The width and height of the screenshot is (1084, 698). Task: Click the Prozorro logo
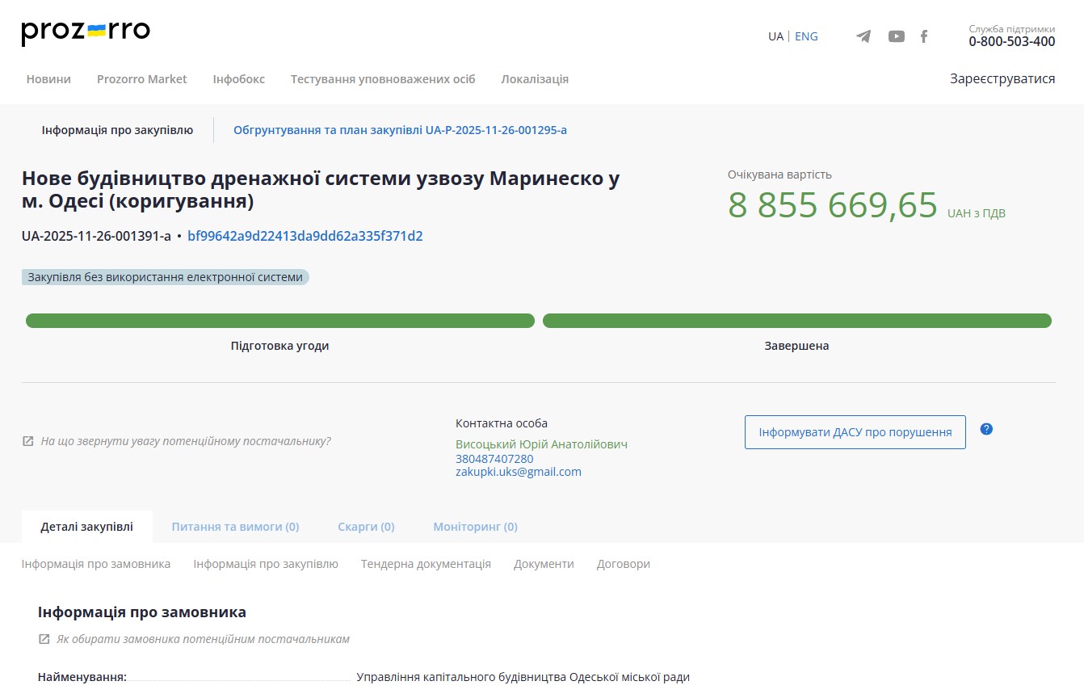point(86,32)
